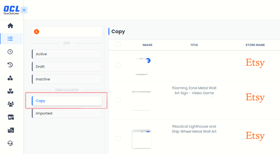Screen dimensions: 280x154
Task: Click the Etsy logo in the fNautical Lighthouse row
Action: (x=255, y=136)
